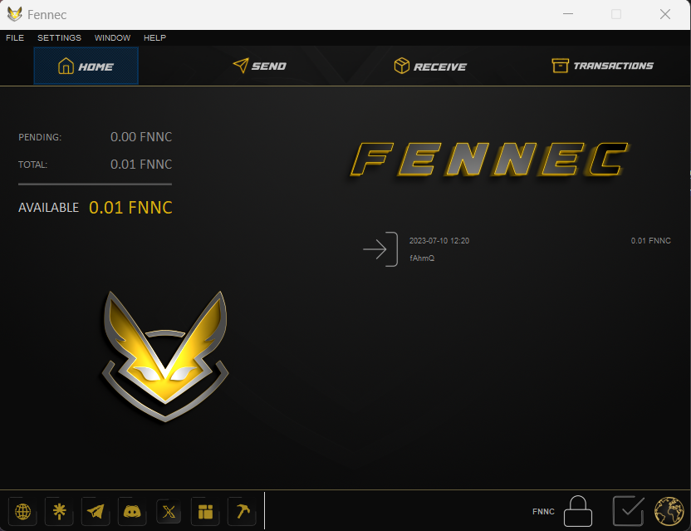Open the Help menu
This screenshot has width=691, height=531.
[x=154, y=37]
